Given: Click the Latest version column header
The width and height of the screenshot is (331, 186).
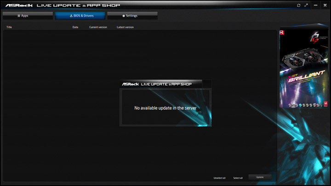Looking at the screenshot, I should pyautogui.click(x=125, y=27).
